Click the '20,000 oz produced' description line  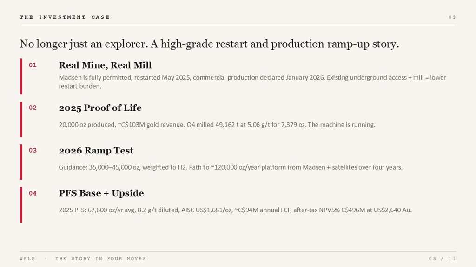click(x=217, y=125)
